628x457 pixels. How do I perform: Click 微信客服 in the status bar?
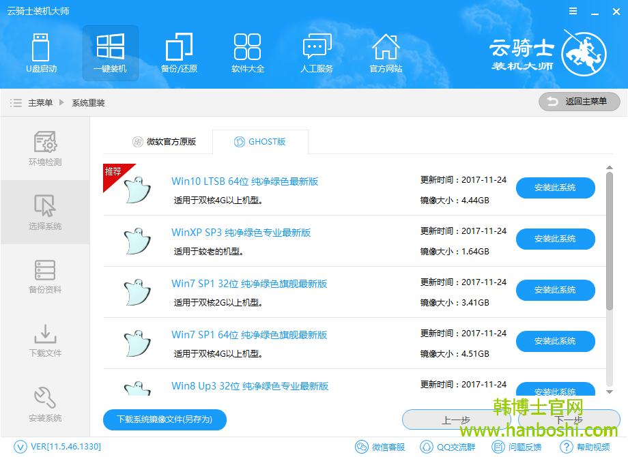click(380, 447)
